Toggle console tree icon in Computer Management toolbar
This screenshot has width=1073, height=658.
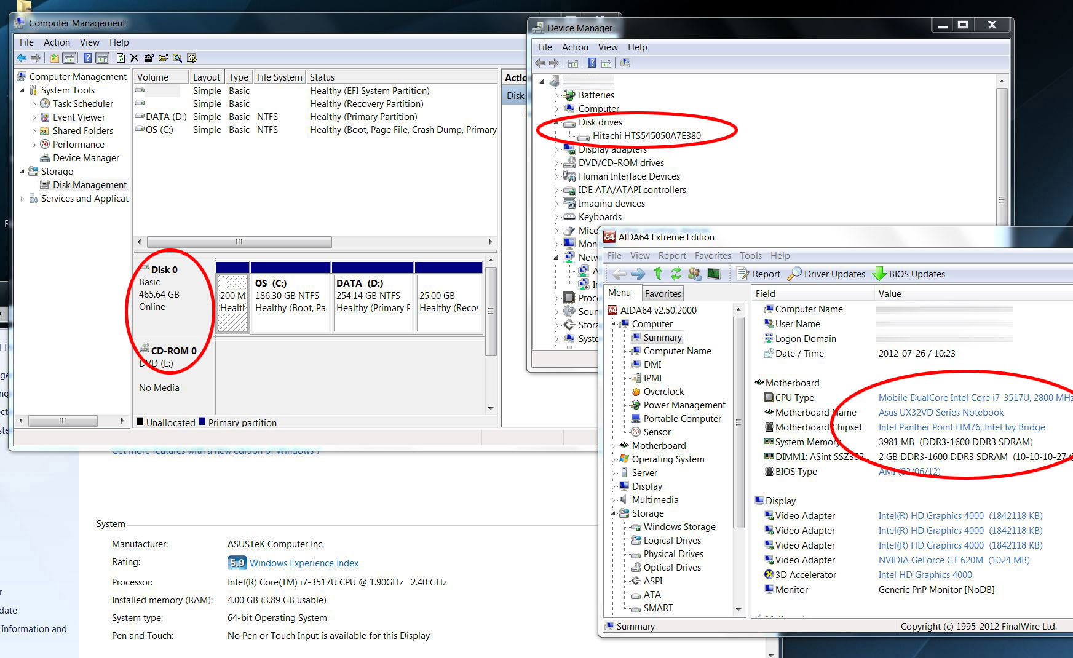coord(69,58)
